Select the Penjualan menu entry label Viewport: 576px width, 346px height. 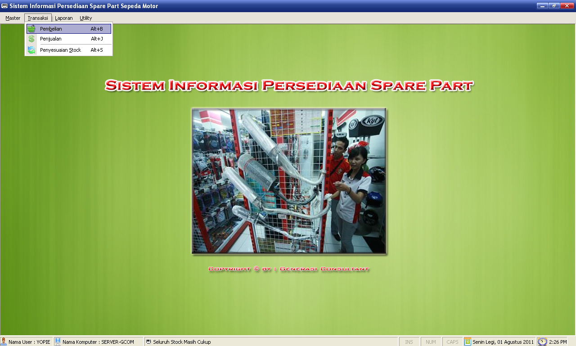[51, 39]
